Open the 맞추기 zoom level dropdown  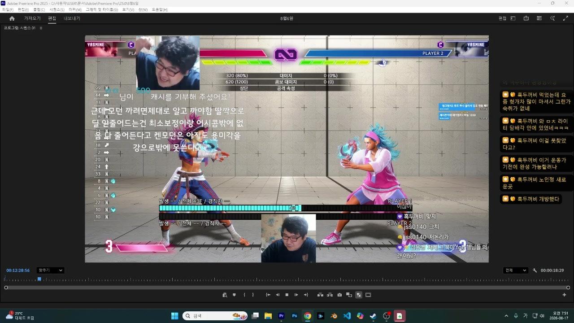50,271
